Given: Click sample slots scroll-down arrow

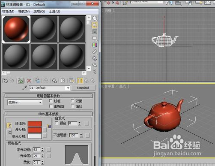Looking at the screenshot, I should [89, 68].
